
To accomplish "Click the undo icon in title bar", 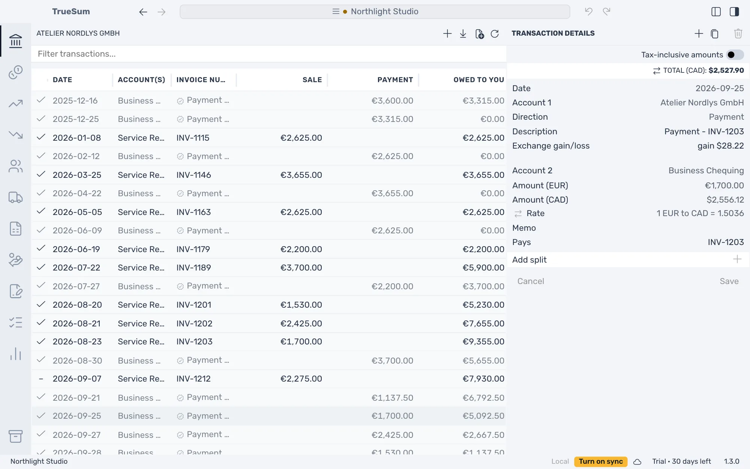I will click(x=588, y=12).
